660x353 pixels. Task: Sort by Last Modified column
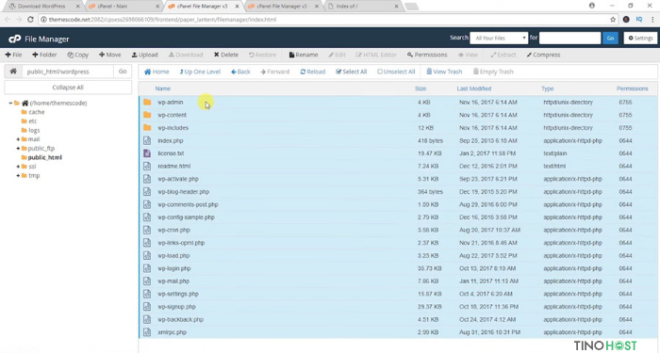point(474,88)
